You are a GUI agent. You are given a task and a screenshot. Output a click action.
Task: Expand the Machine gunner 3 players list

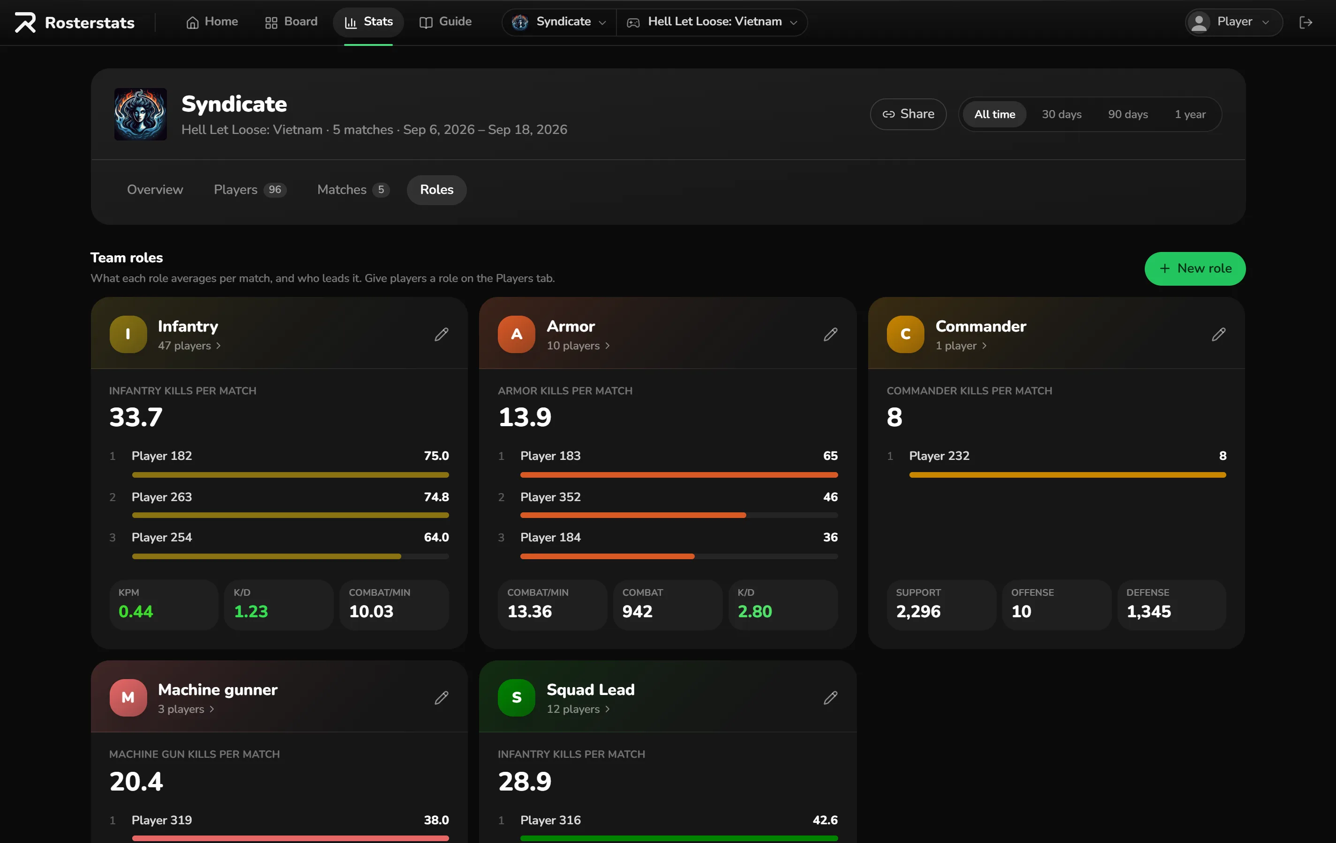[186, 709]
